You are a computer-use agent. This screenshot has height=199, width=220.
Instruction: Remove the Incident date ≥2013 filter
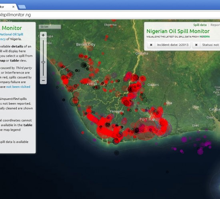tap(151, 45)
